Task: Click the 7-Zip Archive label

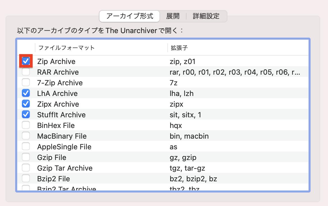Action: [60, 83]
